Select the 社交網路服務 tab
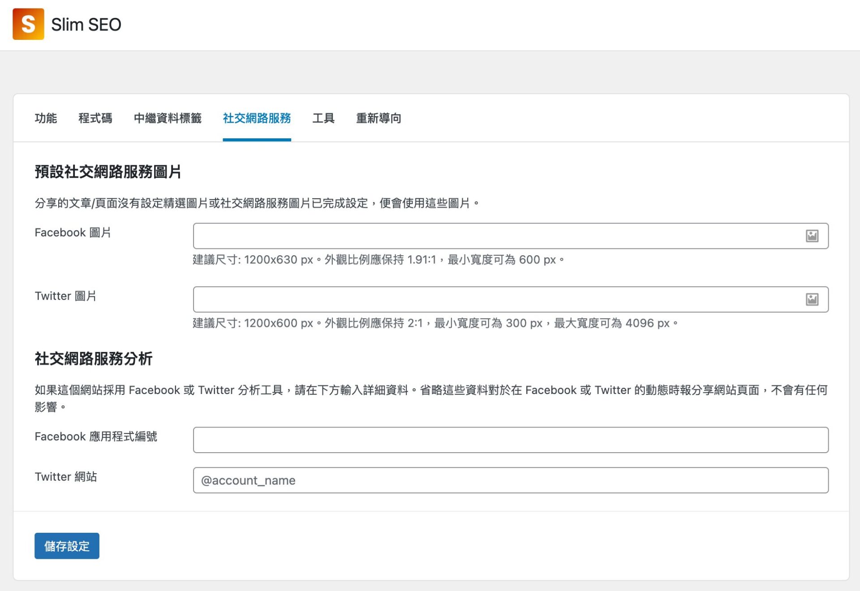This screenshot has width=860, height=591. [x=257, y=118]
